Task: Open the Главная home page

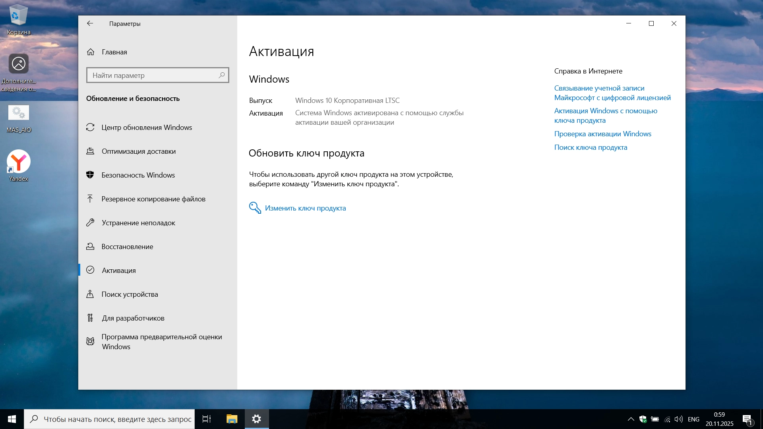Action: point(114,52)
